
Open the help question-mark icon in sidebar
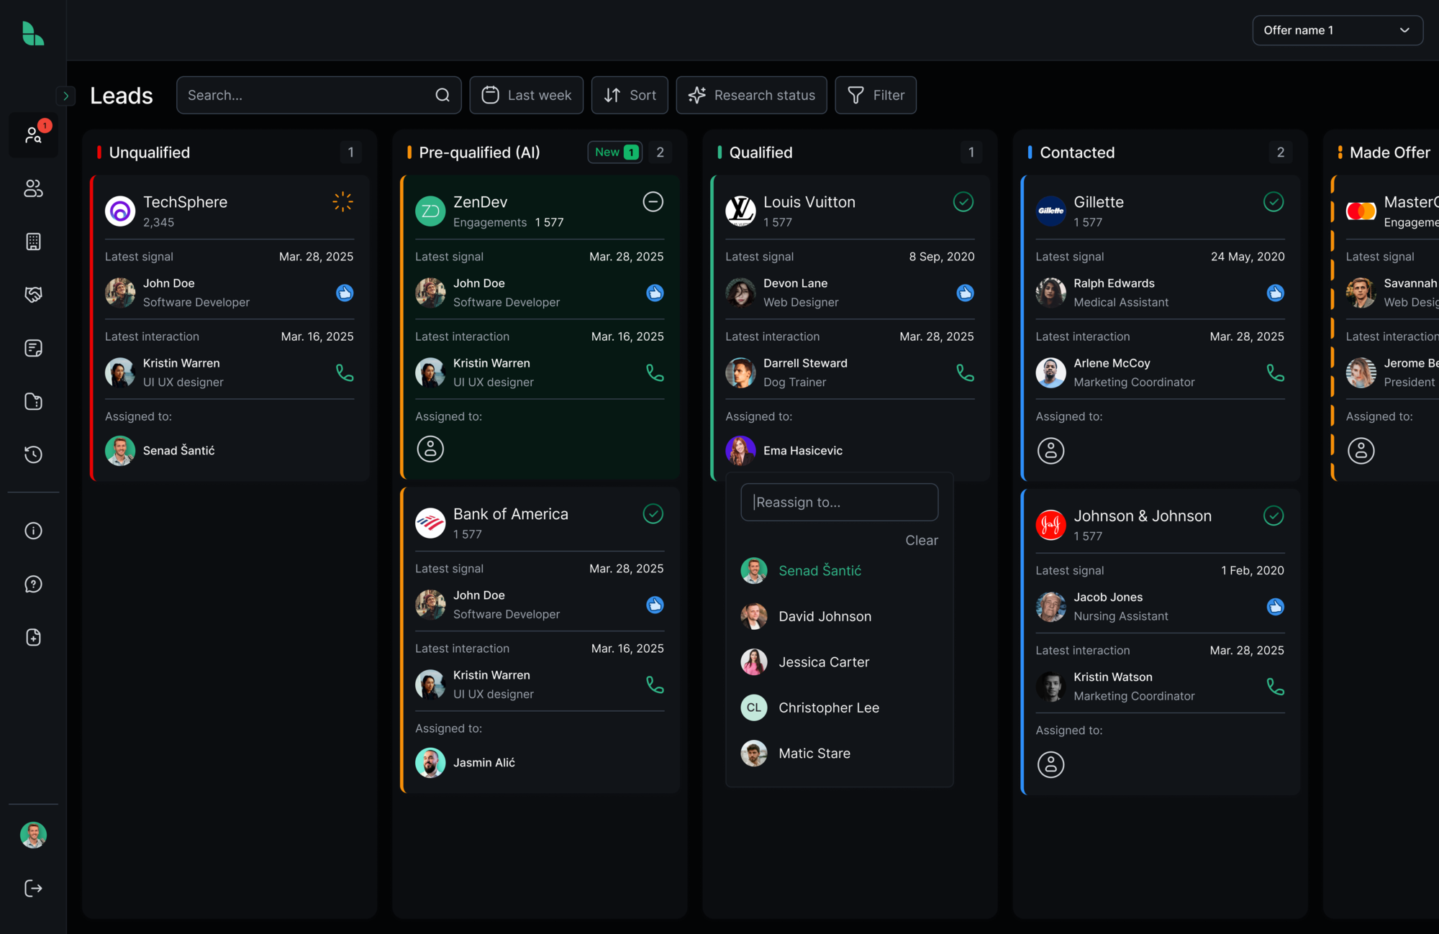tap(33, 584)
